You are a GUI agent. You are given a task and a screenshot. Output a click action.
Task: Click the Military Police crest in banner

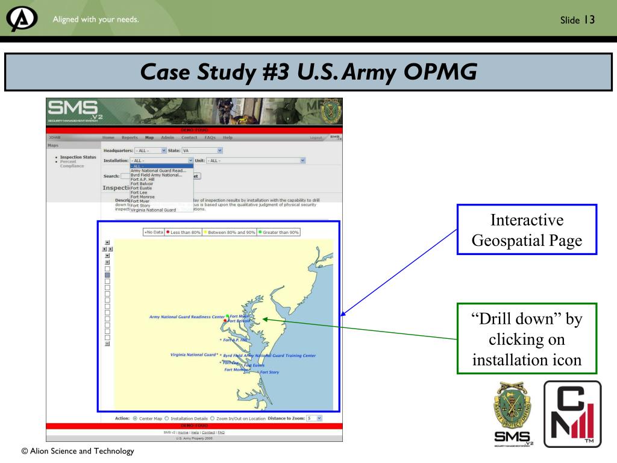tap(331, 111)
